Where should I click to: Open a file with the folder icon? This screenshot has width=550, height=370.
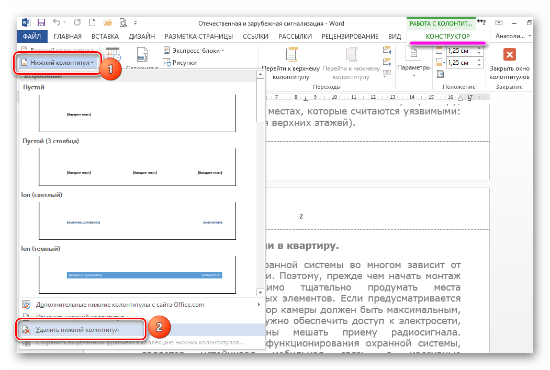(x=107, y=22)
